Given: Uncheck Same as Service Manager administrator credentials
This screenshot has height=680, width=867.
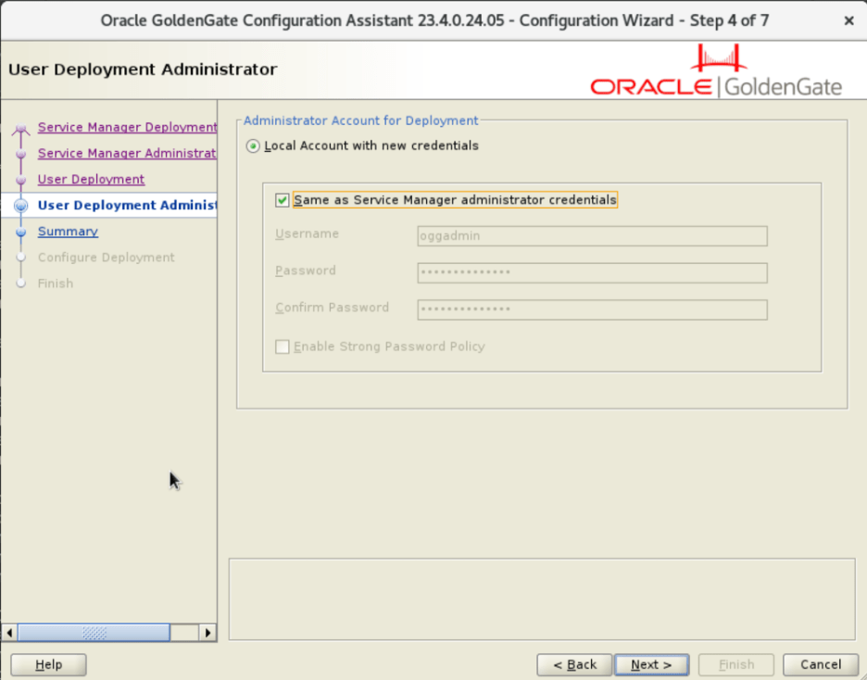Looking at the screenshot, I should coord(282,200).
